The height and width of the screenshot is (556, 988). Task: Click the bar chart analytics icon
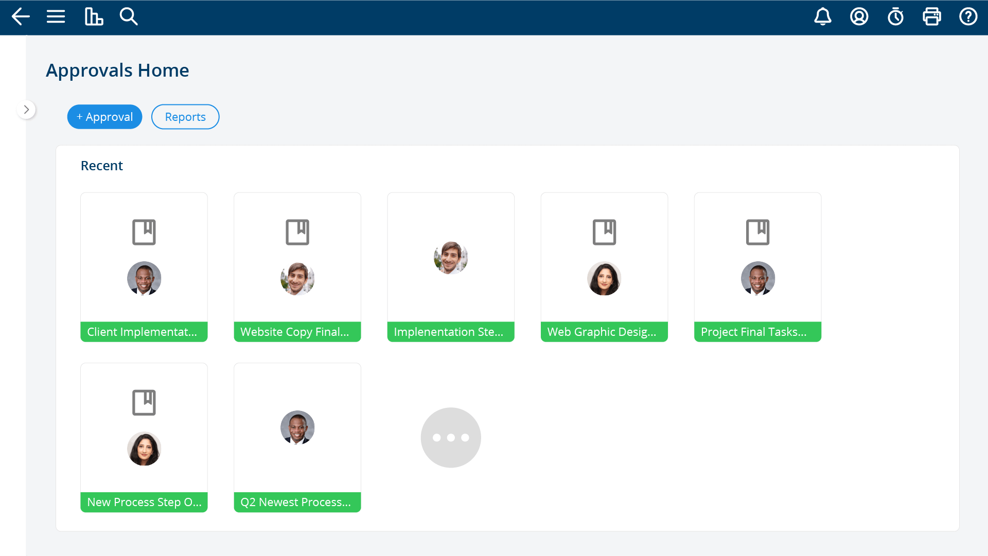94,17
